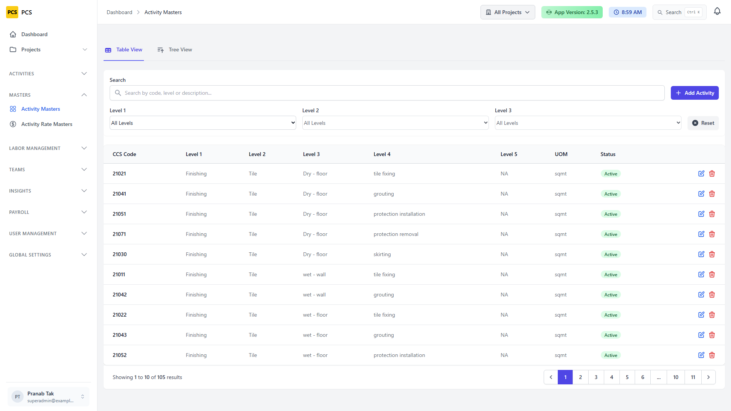
Task: Open the Pranab Tak user menu
Action: click(48, 397)
